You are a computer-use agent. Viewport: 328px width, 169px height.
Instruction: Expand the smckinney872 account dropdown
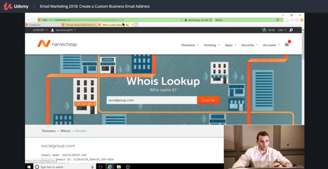point(66,30)
